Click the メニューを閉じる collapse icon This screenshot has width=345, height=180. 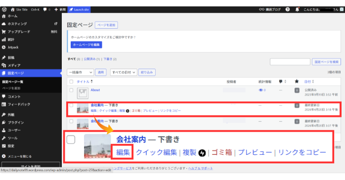point(4,156)
